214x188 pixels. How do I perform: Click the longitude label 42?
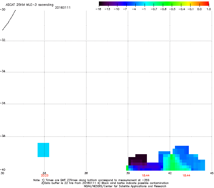coord(170,173)
